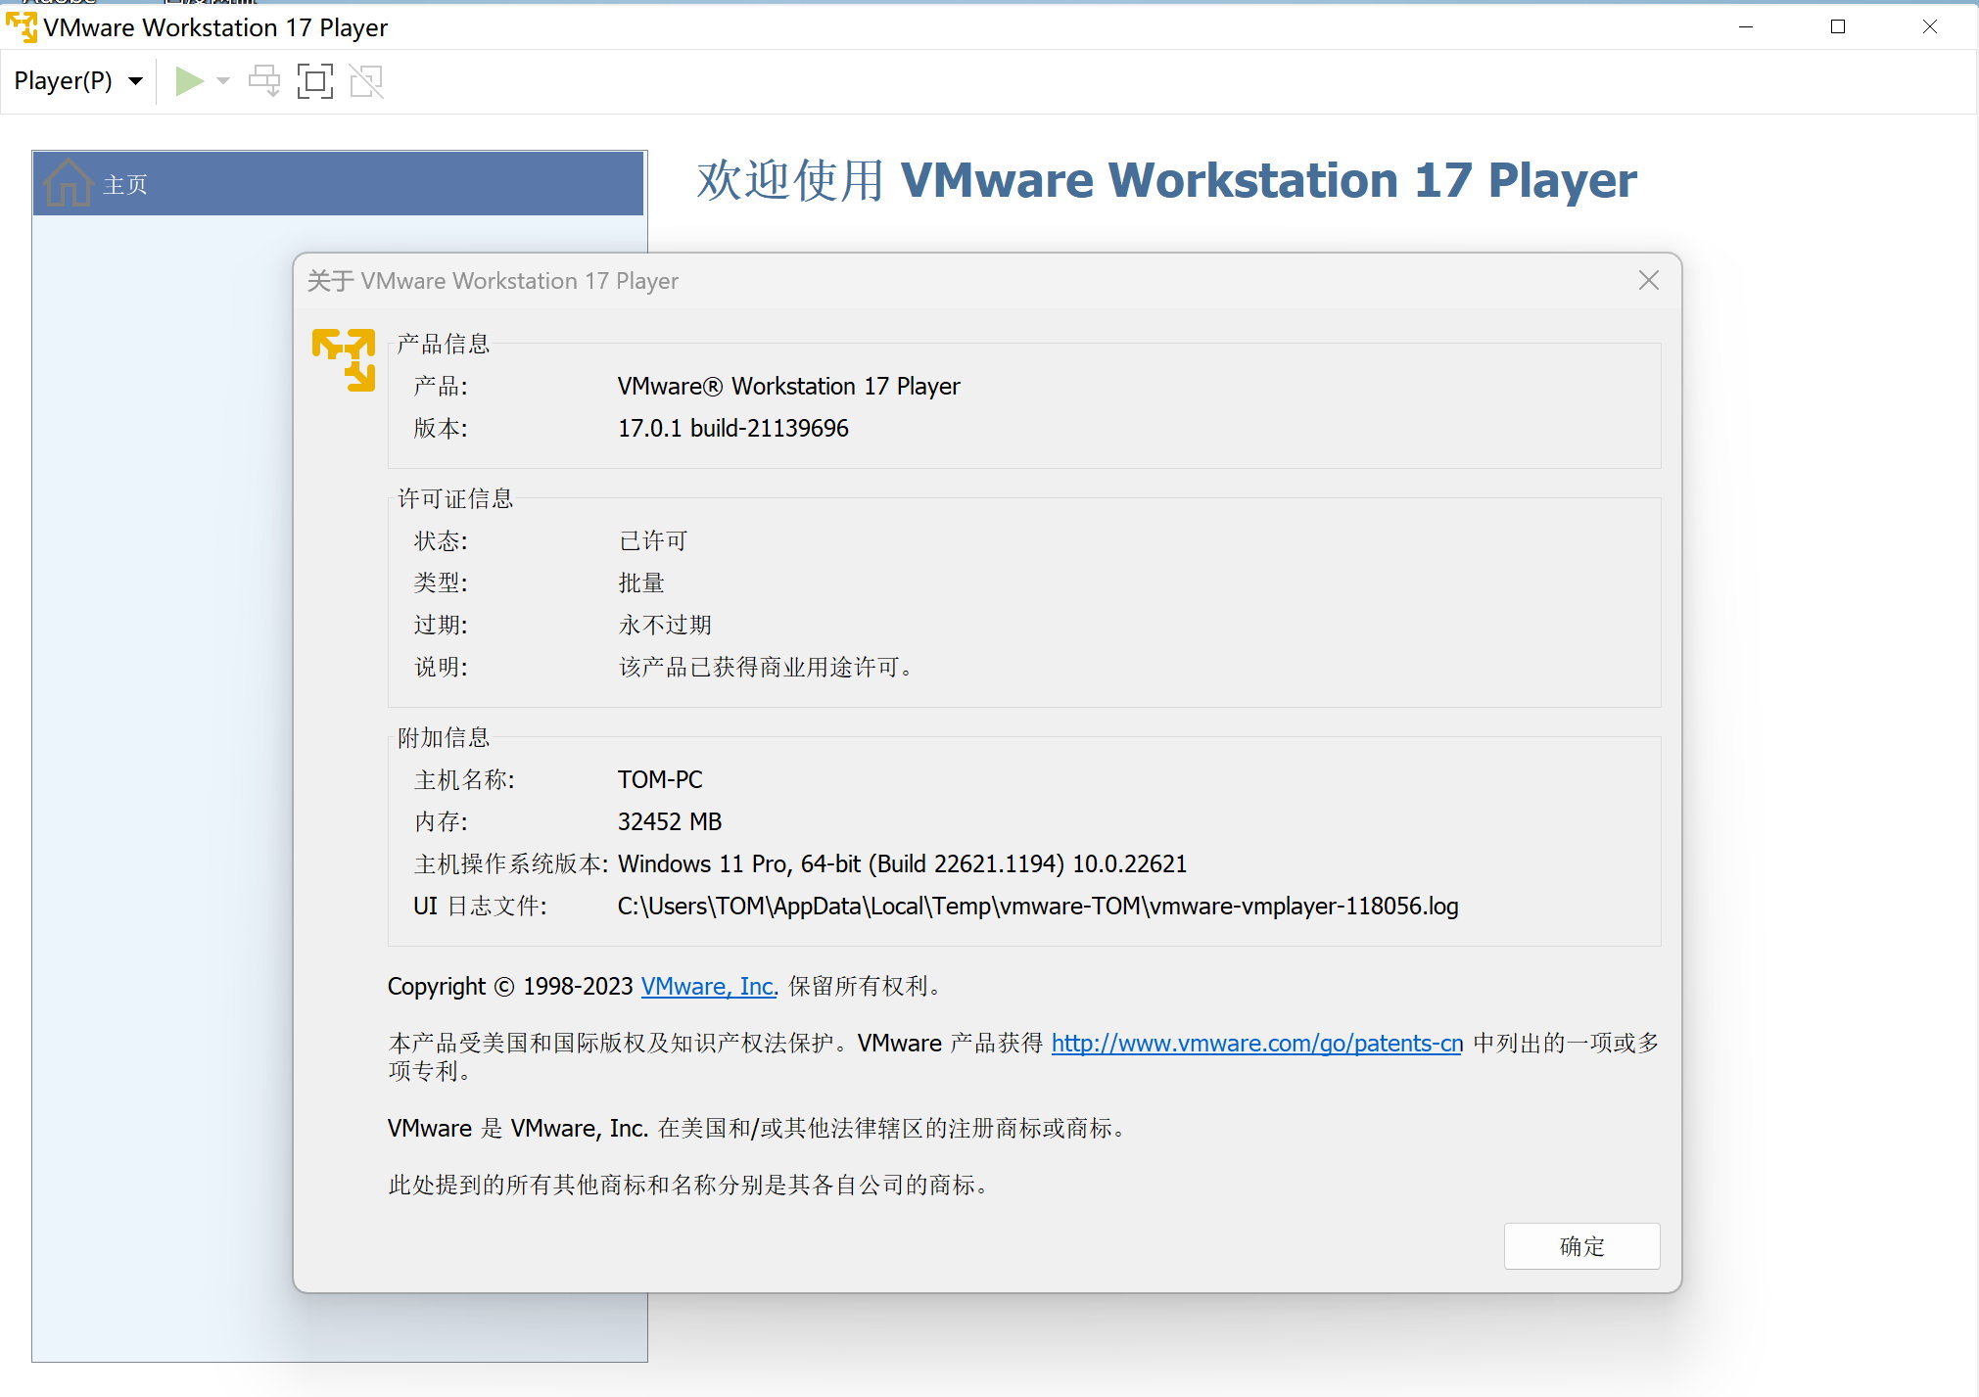The image size is (1979, 1397).
Task: Click the welcome heading 欢迎使用 VMware Workstation
Action: (1166, 181)
